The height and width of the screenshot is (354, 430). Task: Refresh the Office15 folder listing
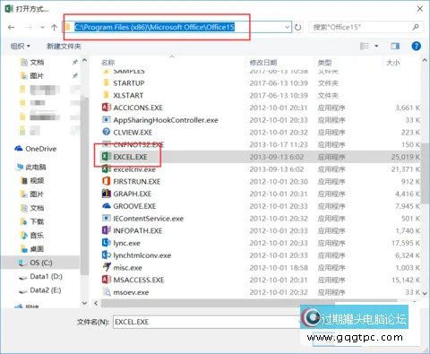pyautogui.click(x=297, y=28)
